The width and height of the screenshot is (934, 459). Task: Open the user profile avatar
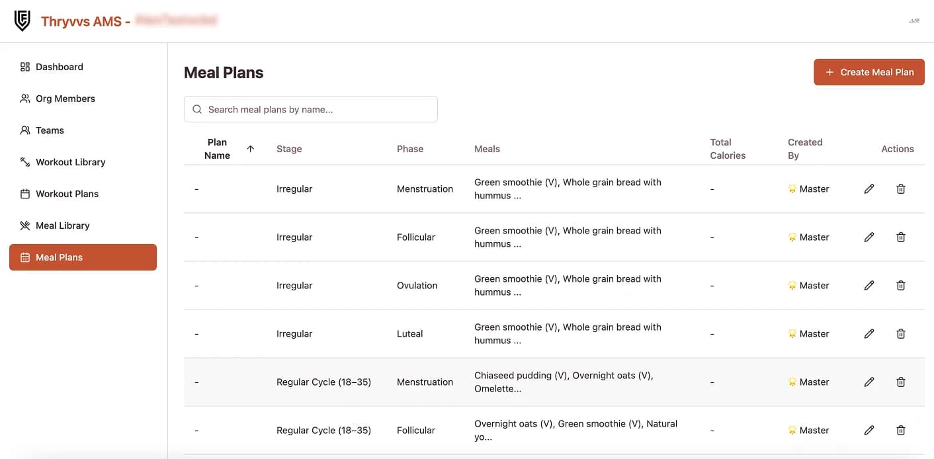point(914,21)
